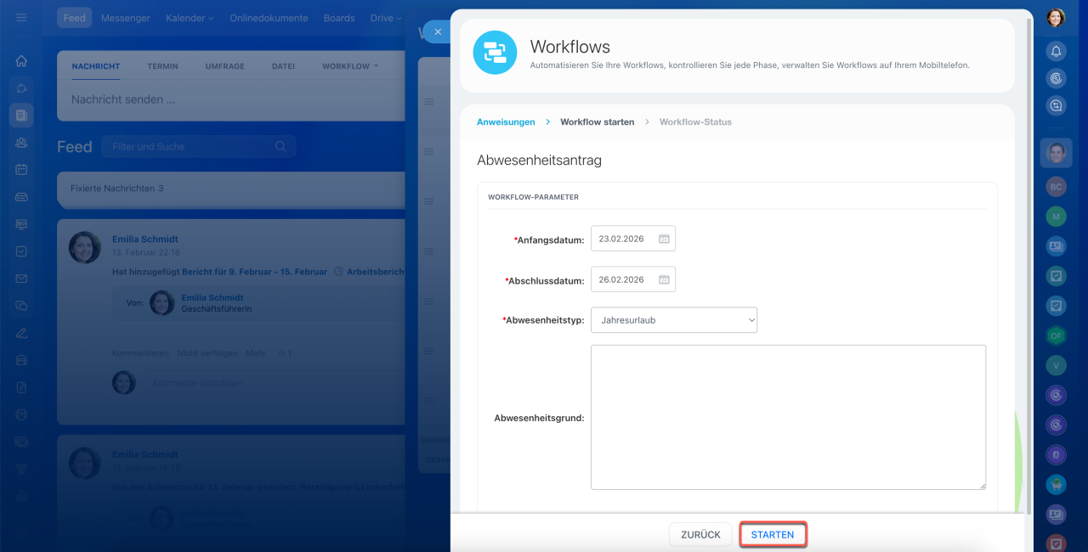
Task: Switch to the Messenger tab
Action: pos(125,18)
